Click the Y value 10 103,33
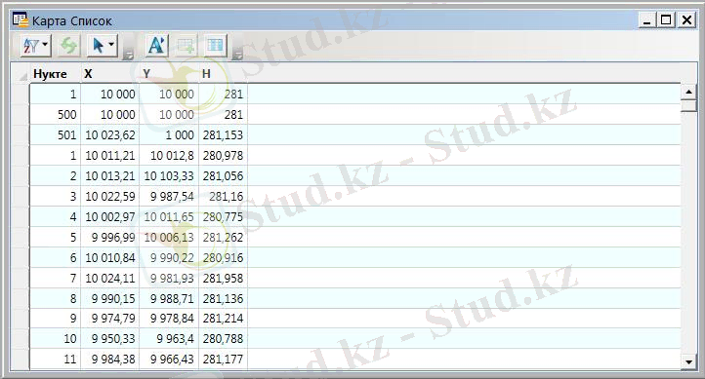705x379 pixels. (x=169, y=175)
